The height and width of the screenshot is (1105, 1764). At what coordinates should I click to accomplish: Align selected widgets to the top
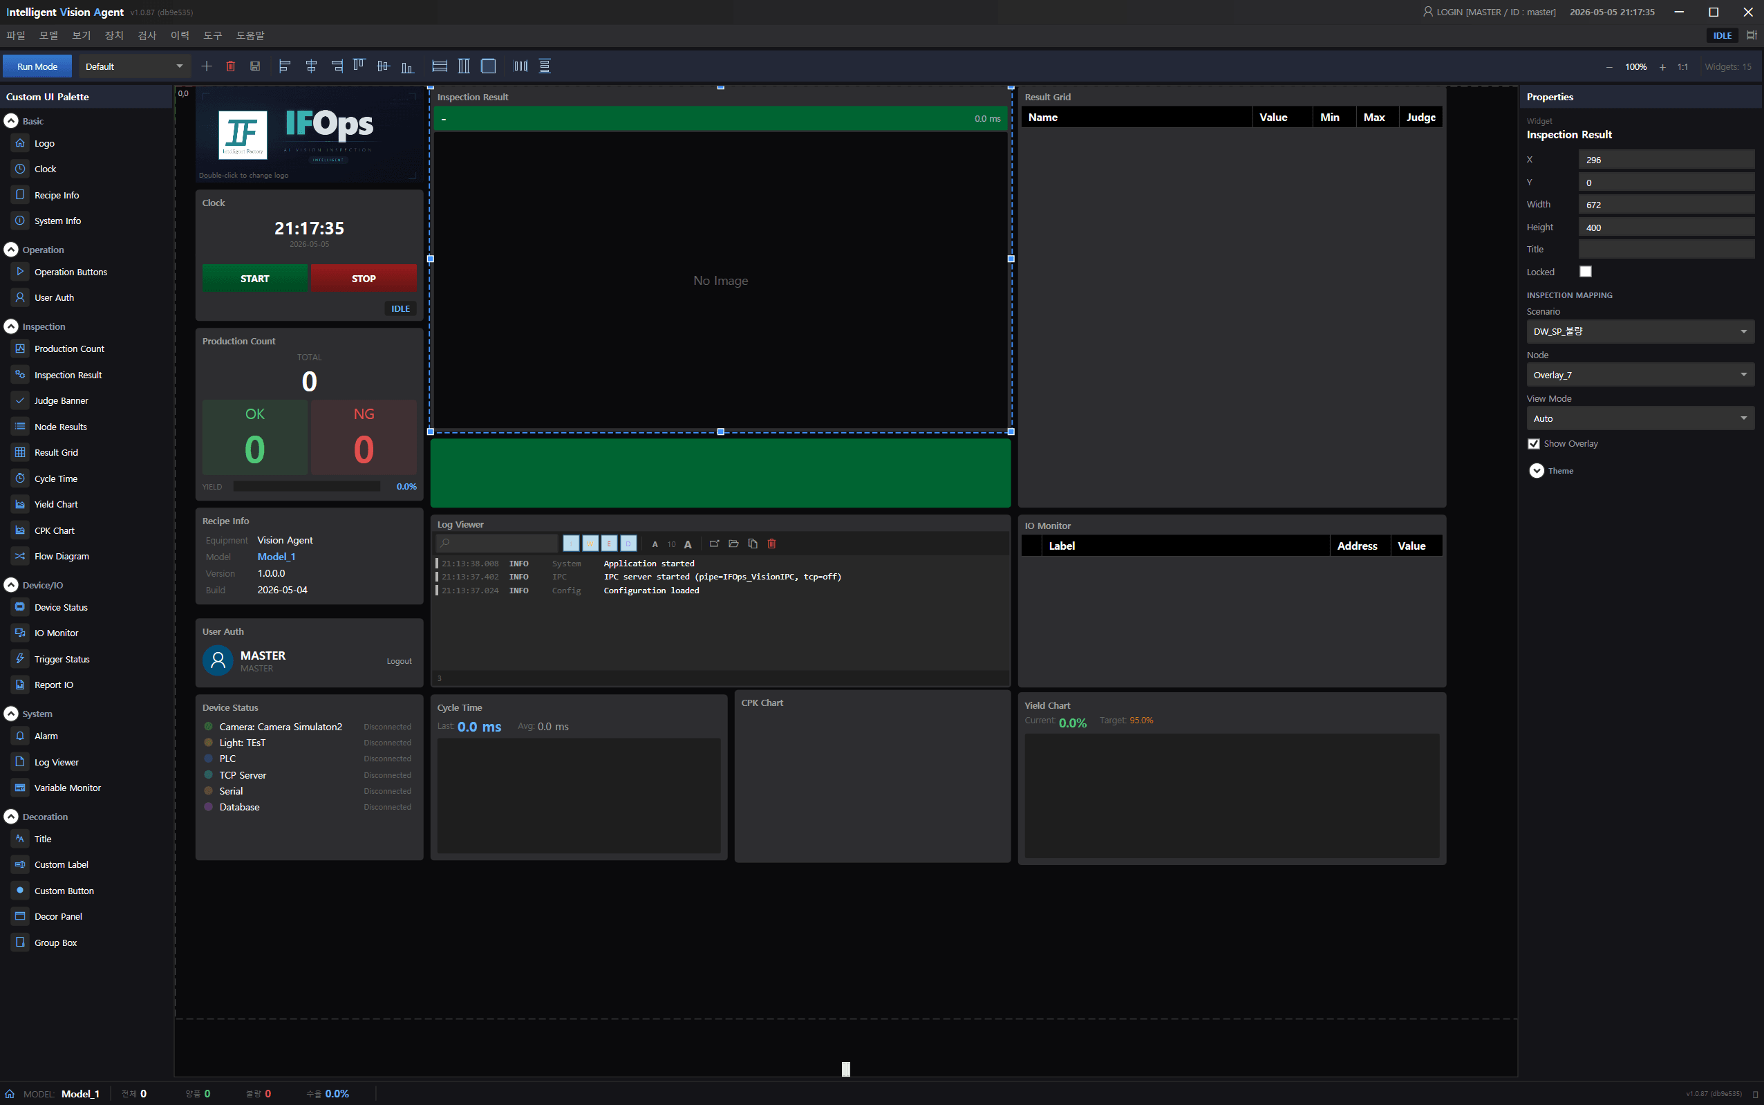coord(359,66)
